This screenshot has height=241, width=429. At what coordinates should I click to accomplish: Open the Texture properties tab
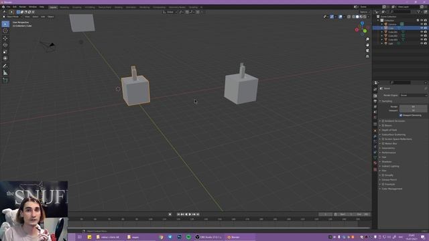tap(375, 169)
